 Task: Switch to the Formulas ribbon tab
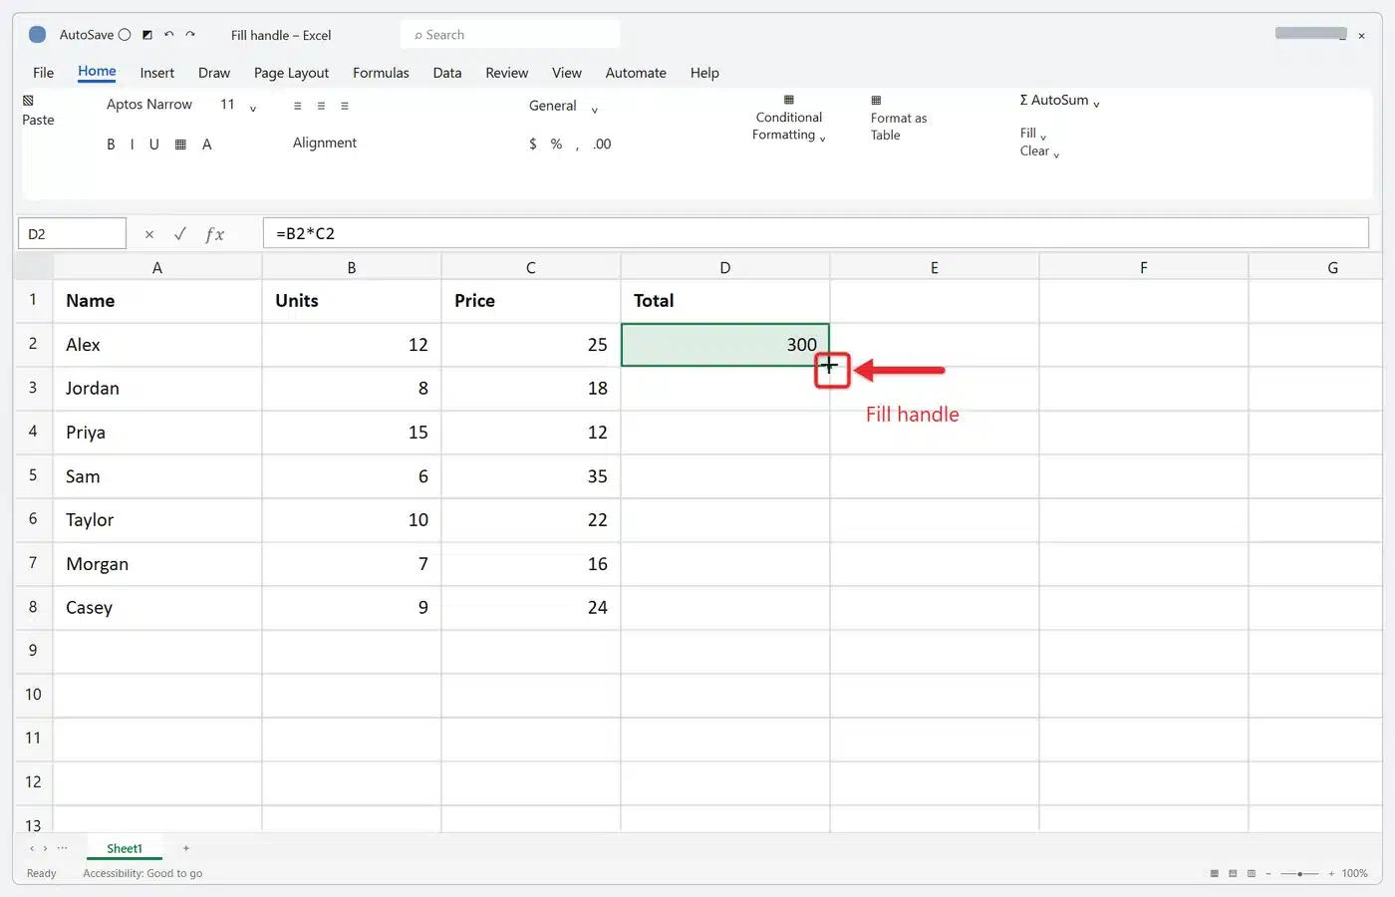tap(381, 73)
